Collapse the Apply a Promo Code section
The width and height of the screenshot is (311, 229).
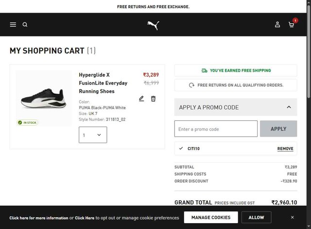pos(289,107)
